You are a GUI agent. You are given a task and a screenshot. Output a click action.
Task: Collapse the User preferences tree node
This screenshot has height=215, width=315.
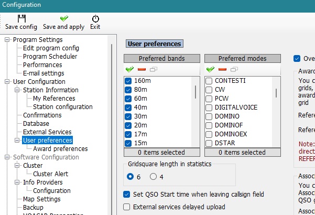point(17,140)
